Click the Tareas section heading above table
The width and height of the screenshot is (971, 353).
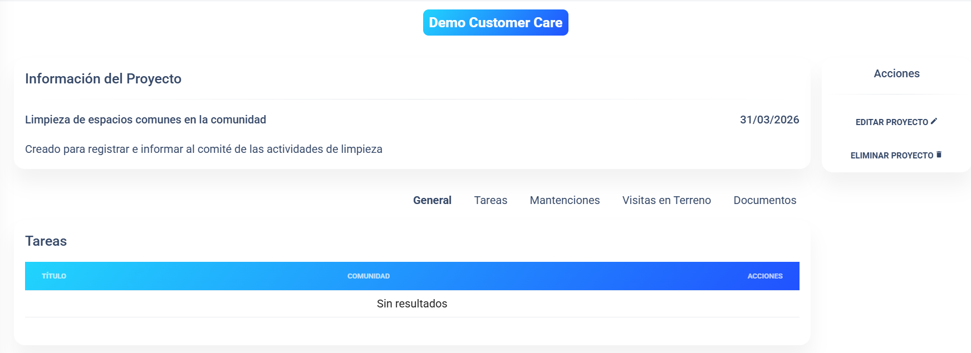pos(46,241)
